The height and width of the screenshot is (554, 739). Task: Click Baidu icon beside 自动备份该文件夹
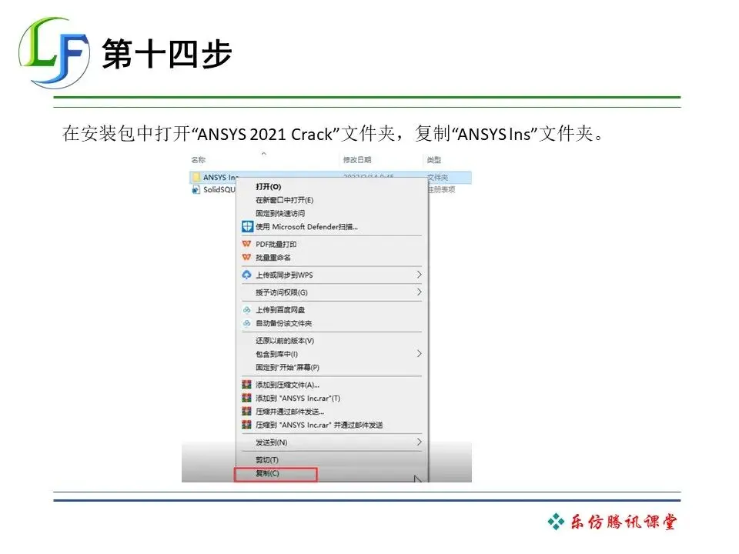click(x=246, y=323)
